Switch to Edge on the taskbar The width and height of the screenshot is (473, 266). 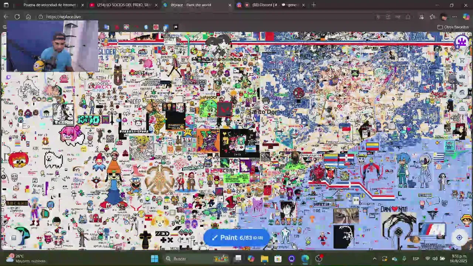click(x=305, y=259)
